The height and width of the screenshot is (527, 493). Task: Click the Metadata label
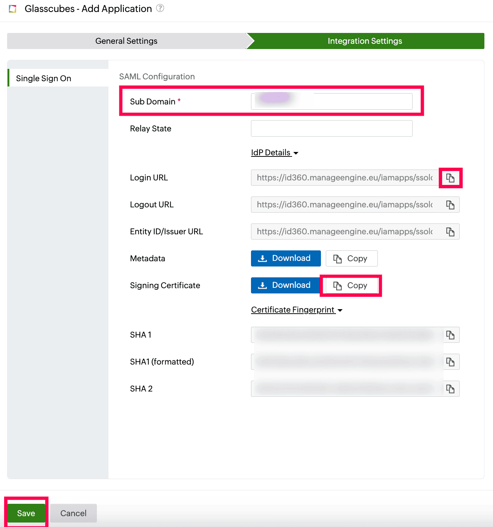coord(148,258)
